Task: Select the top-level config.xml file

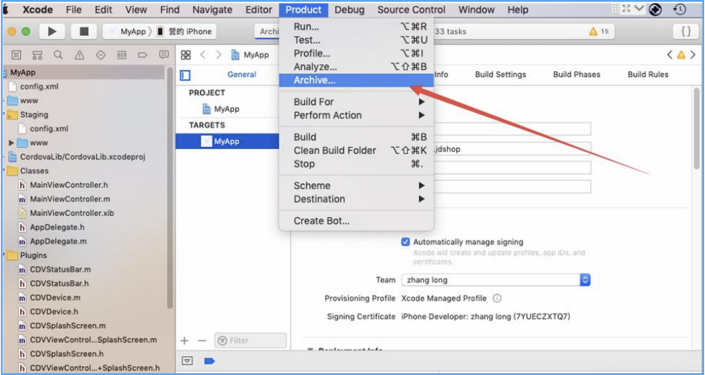Action: click(x=39, y=87)
